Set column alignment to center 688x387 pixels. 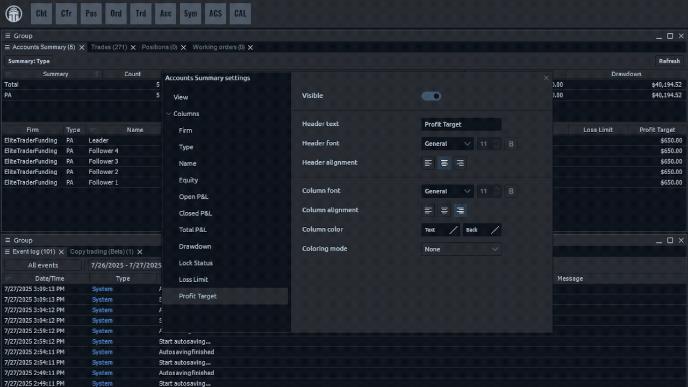pos(444,211)
